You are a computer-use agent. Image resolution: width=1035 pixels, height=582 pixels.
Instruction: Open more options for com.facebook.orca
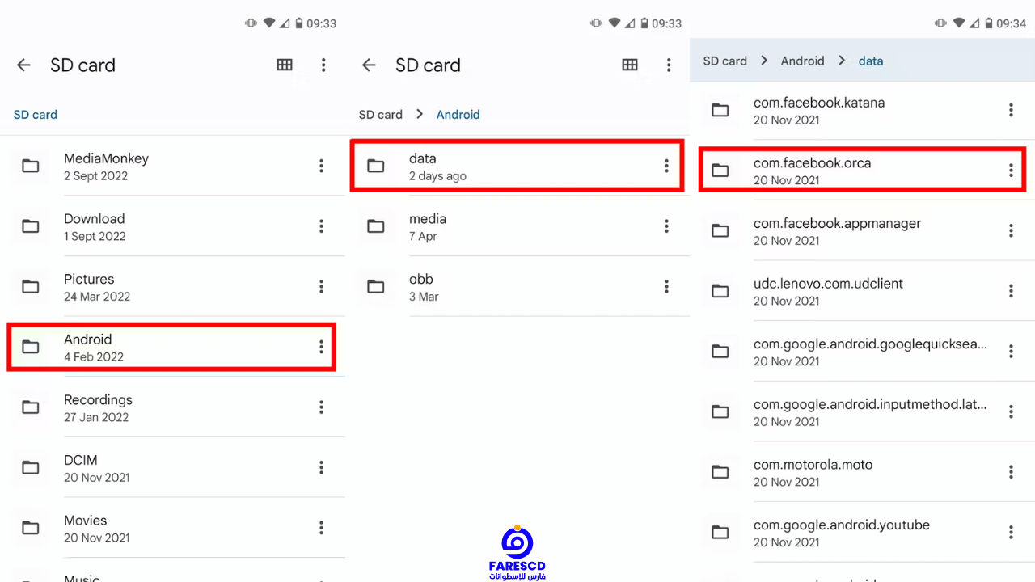coord(1011,171)
